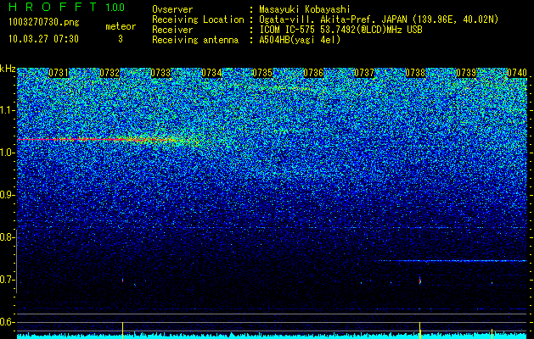Click the 0736 time marker
This screenshot has height=339, width=534.
(x=313, y=73)
